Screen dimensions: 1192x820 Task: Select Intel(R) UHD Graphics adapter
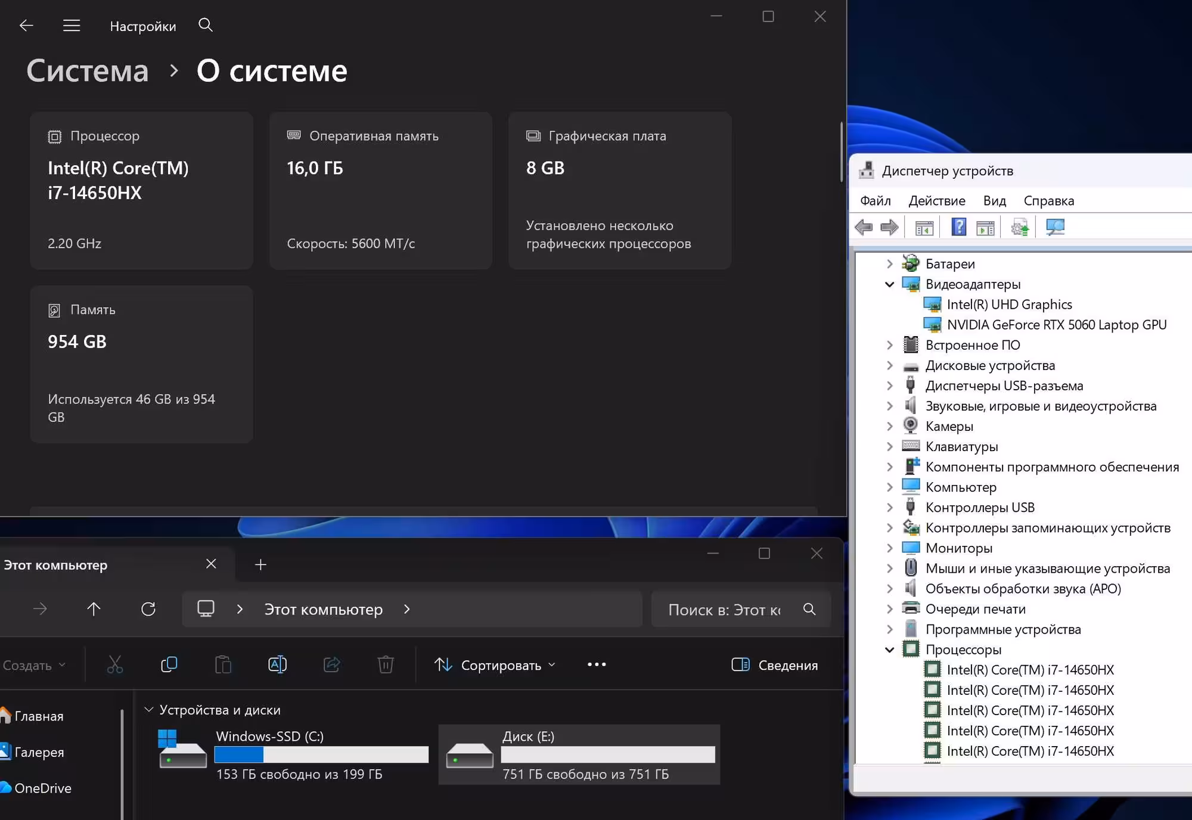click(x=1009, y=305)
